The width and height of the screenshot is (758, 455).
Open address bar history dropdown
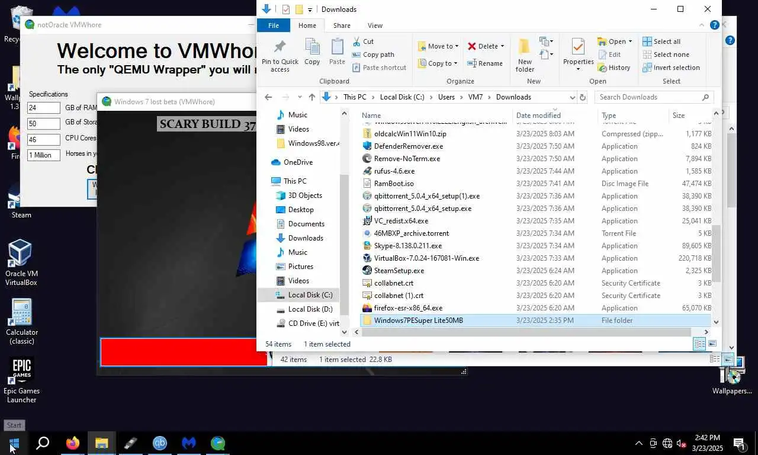[x=572, y=97]
